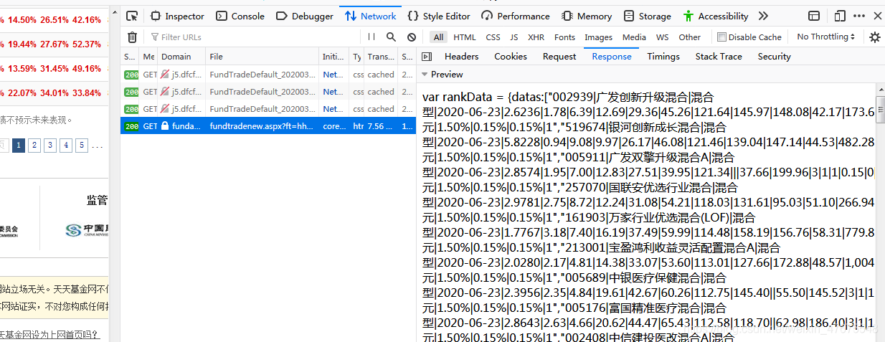Open the request blocking icon
The height and width of the screenshot is (342, 885).
coord(411,37)
